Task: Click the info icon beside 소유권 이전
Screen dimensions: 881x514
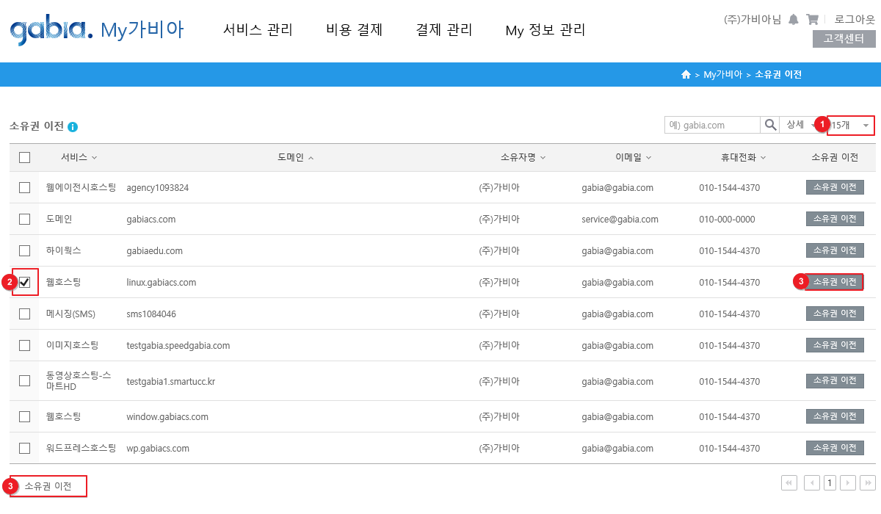Action: 73,127
